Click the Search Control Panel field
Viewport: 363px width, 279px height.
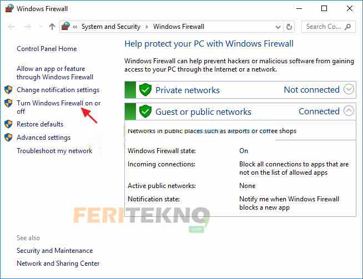(x=328, y=27)
